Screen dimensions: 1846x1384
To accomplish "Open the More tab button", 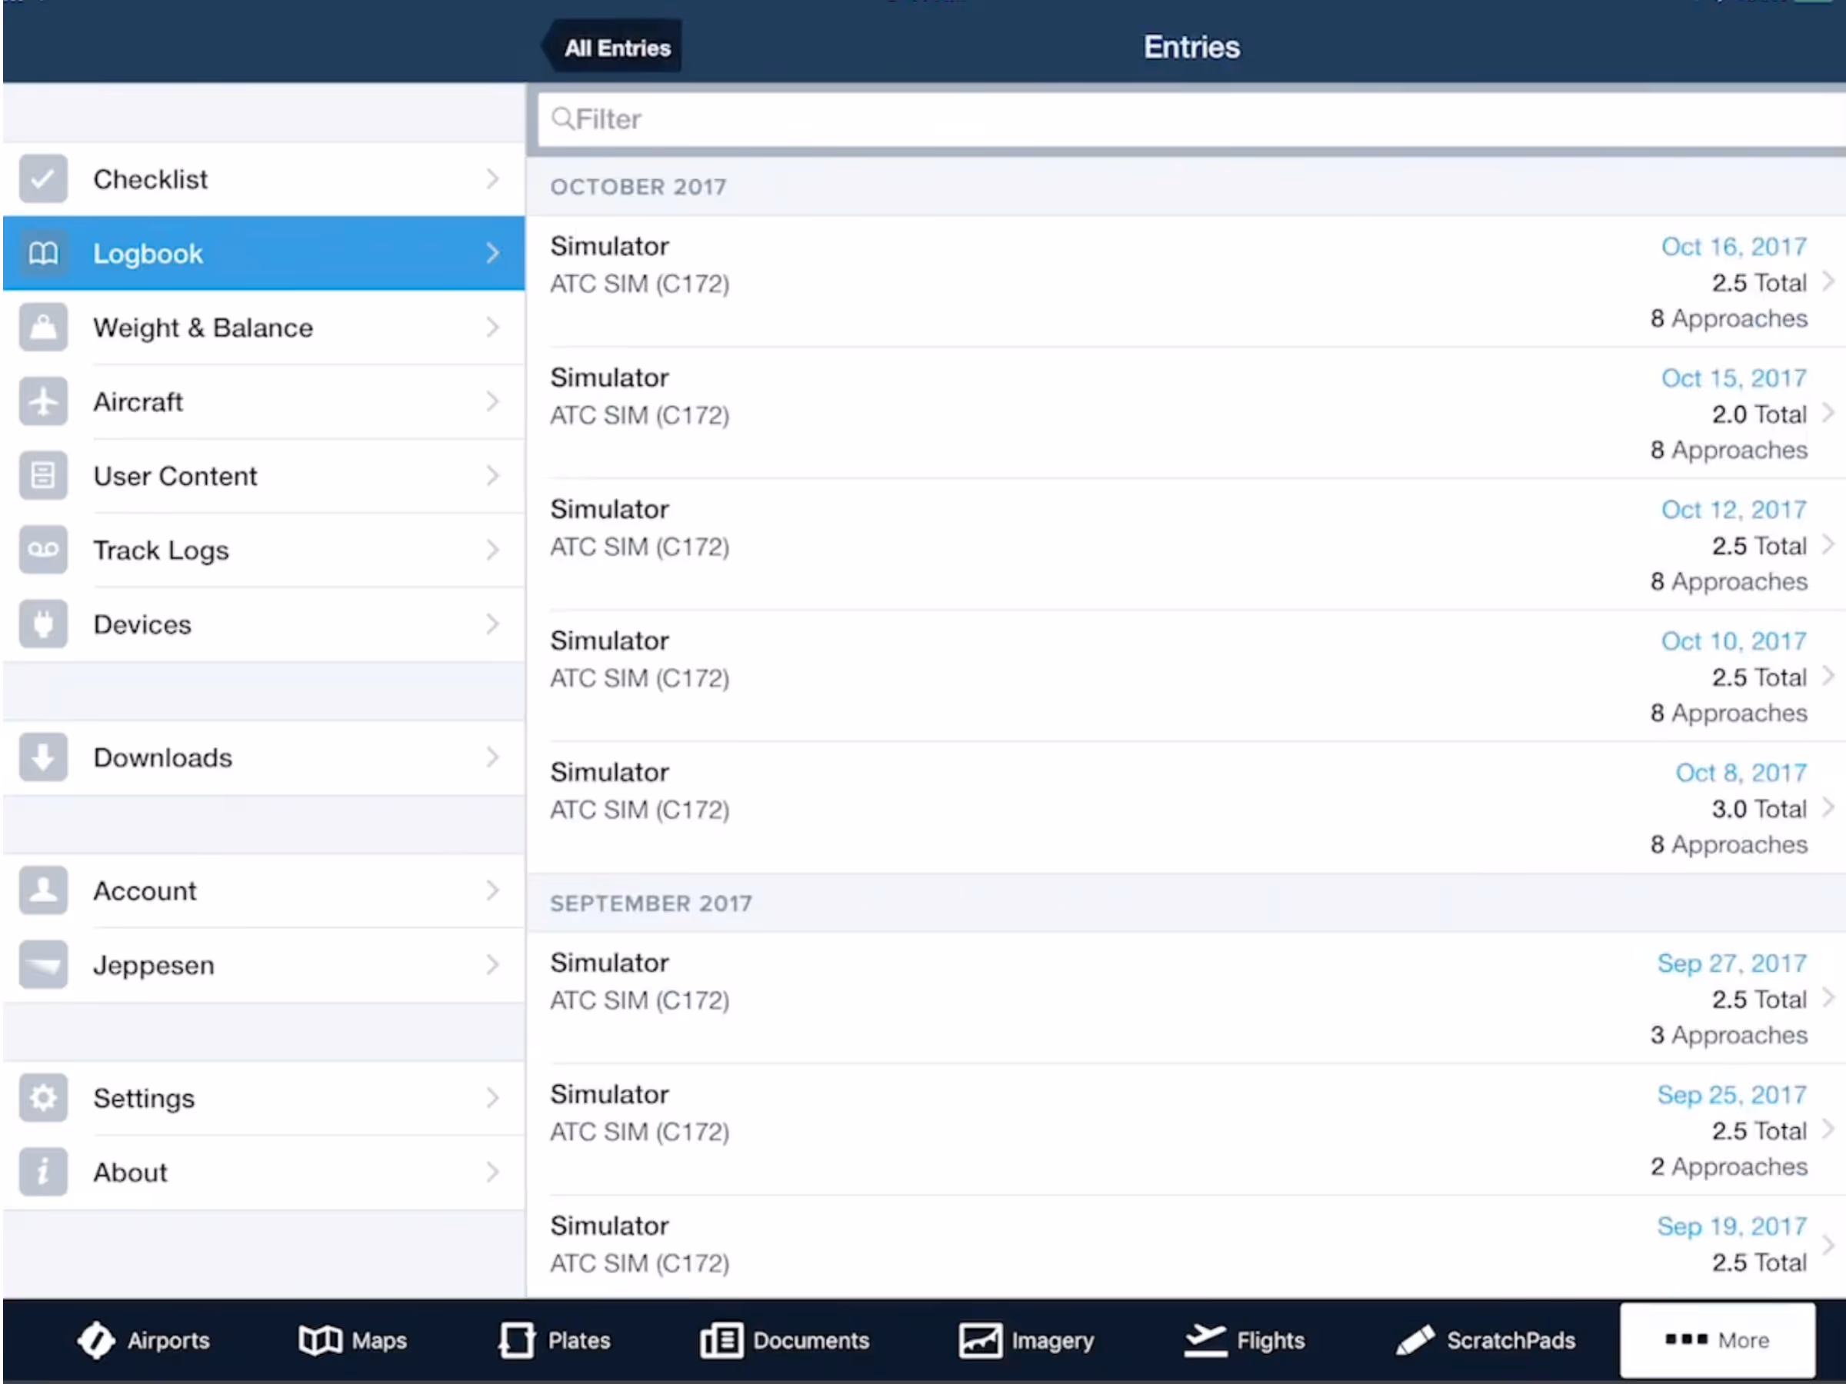I will click(x=1717, y=1339).
